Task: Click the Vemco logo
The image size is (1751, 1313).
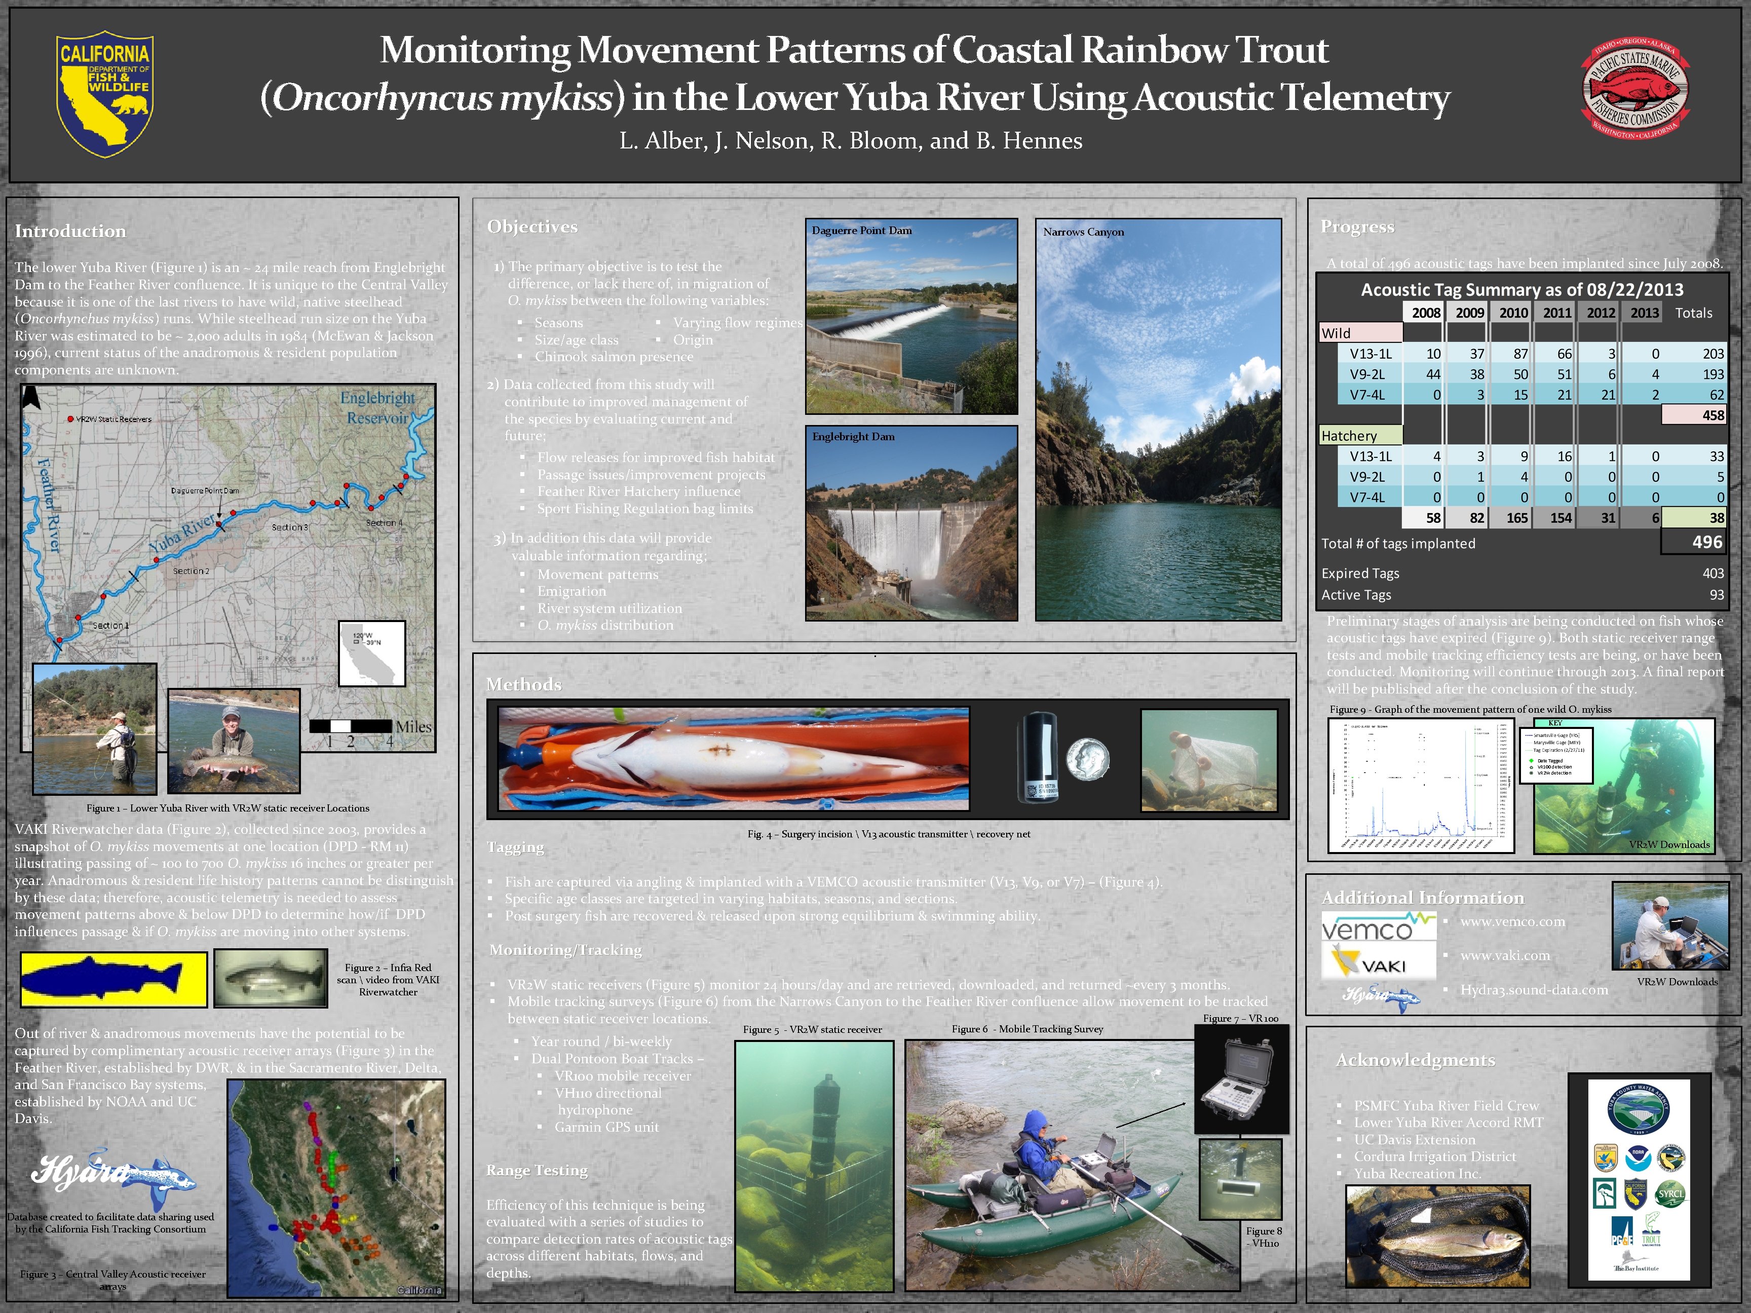Action: (1378, 927)
